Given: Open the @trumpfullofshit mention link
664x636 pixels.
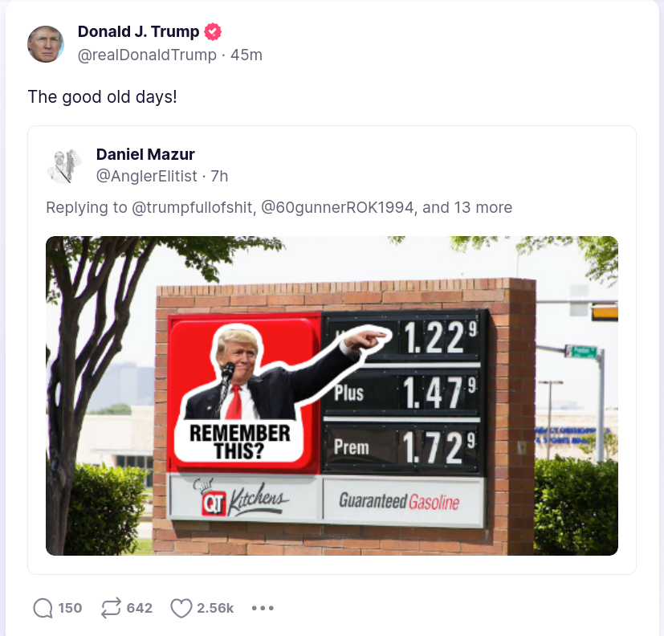Looking at the screenshot, I should click(193, 207).
